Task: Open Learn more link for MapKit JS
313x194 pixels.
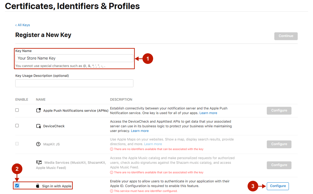Action: 153,144
